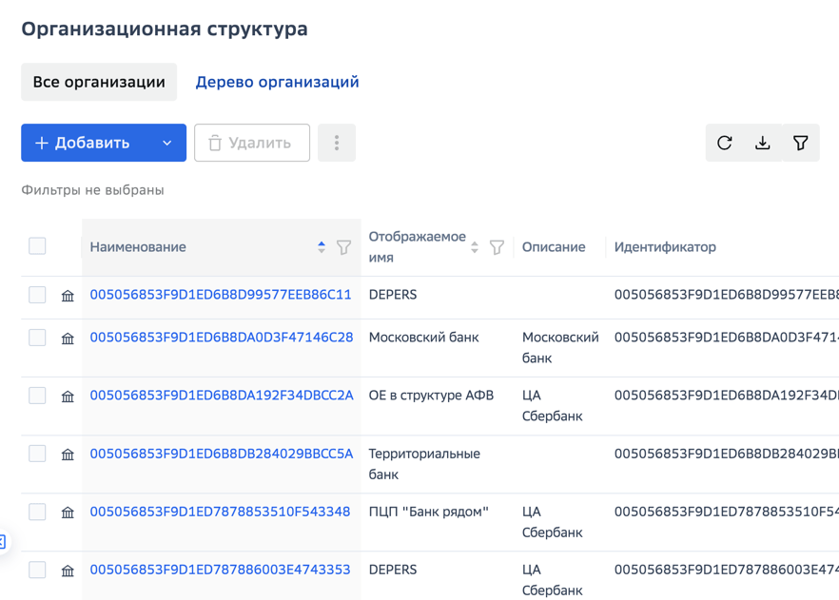Image resolution: width=839 pixels, height=600 pixels.
Task: Click the Удалить button
Action: 252,143
